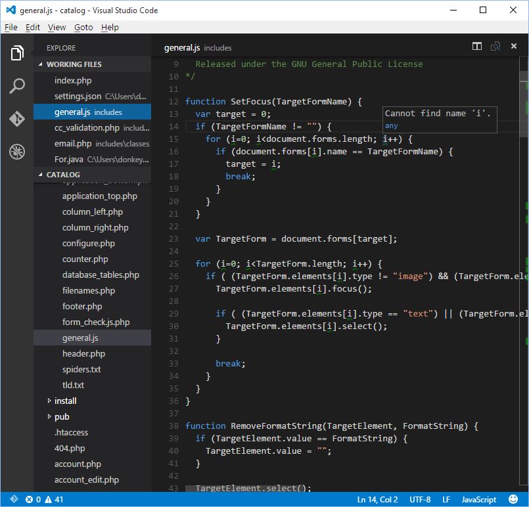Open the Explorer view in activity bar
The height and width of the screenshot is (507, 529).
(x=17, y=53)
